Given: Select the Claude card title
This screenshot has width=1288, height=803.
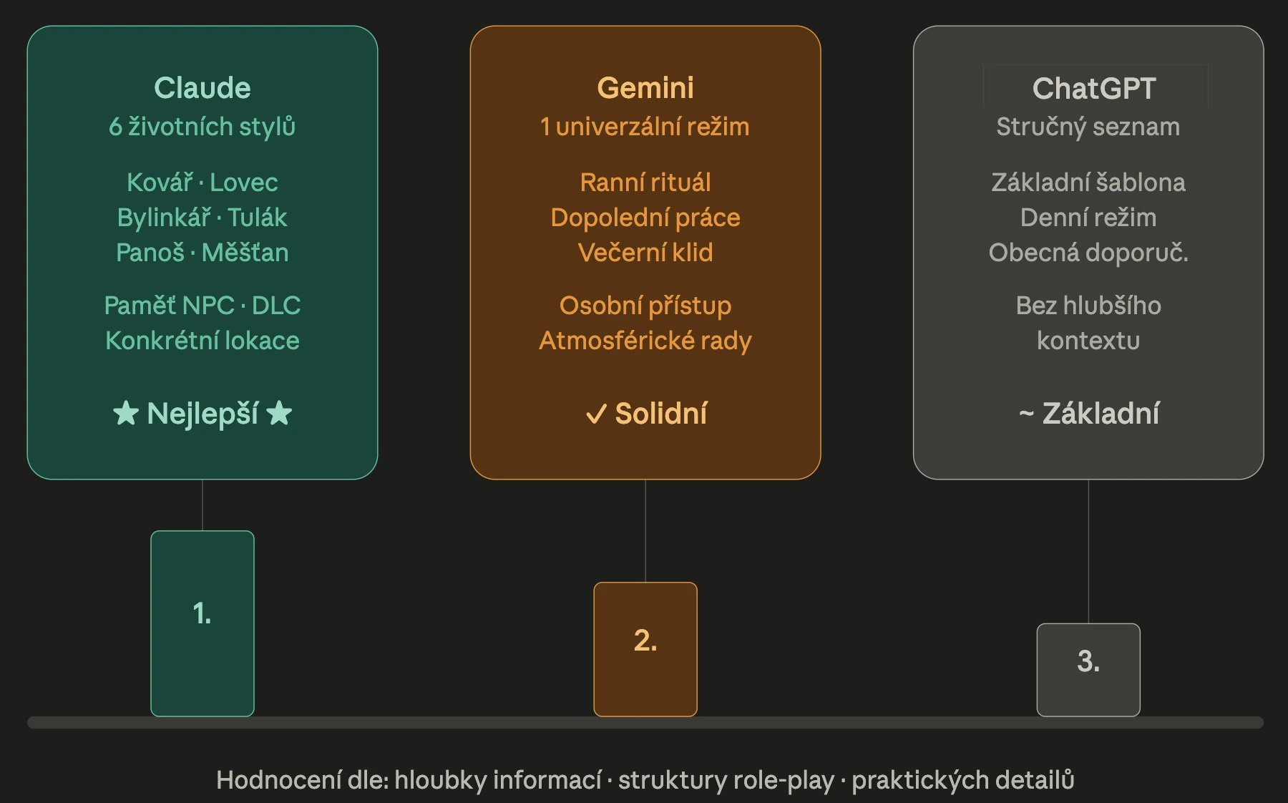Looking at the screenshot, I should point(203,88).
